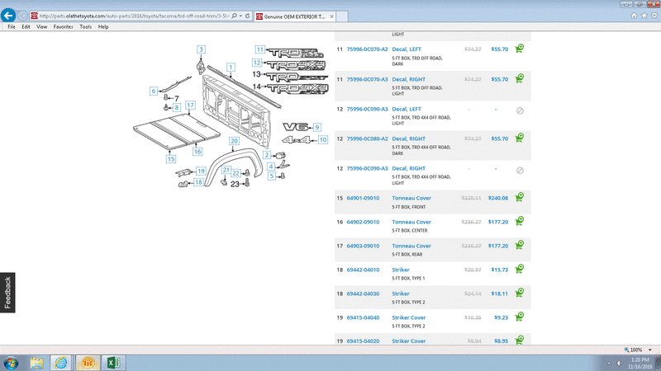Viewport: 661px width, 371px height.
Task: Show hidden system tray icons arrow
Action: [x=609, y=363]
